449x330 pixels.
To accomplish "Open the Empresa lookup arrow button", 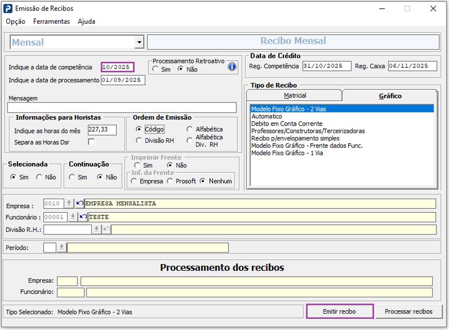I will pyautogui.click(x=69, y=203).
